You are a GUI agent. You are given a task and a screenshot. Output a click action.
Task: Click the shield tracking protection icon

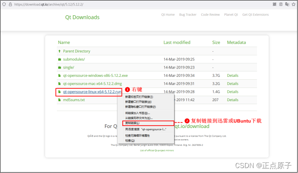[4, 5]
